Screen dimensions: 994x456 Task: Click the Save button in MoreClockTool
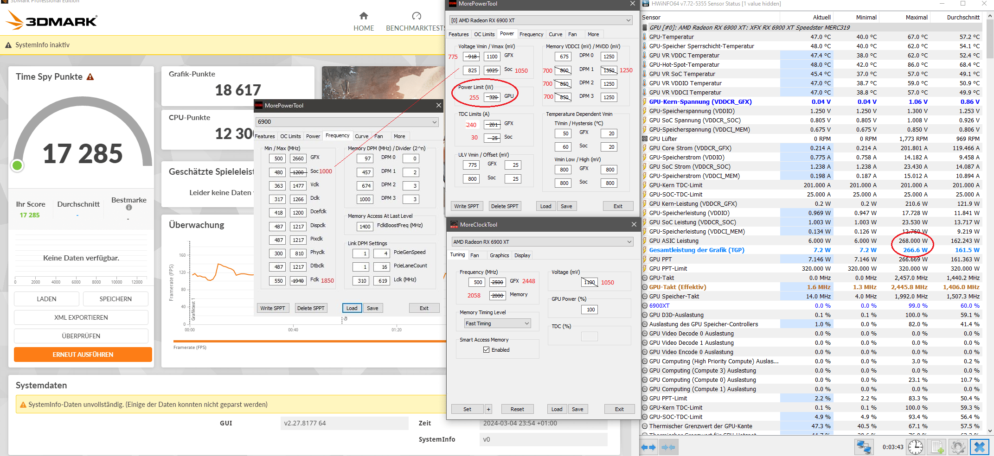pos(577,409)
